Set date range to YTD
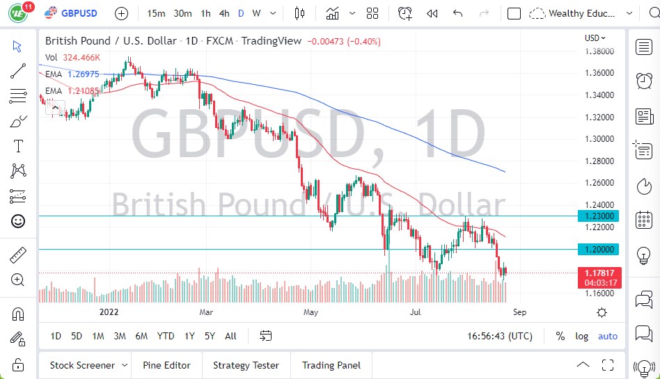 (x=166, y=336)
